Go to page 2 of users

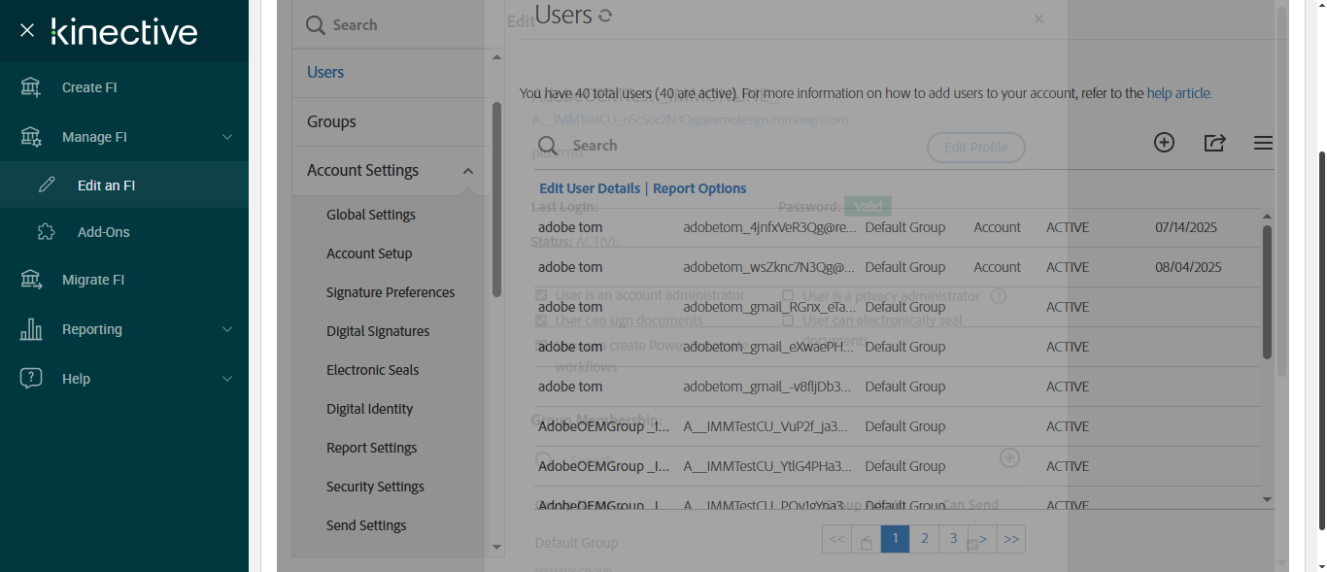point(925,538)
